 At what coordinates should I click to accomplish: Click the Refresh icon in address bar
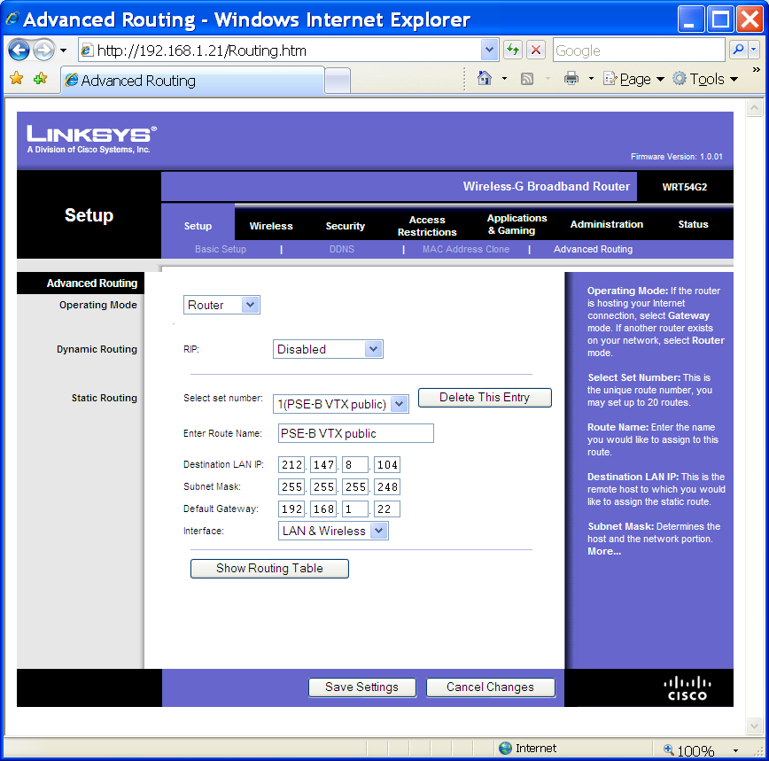coord(512,50)
